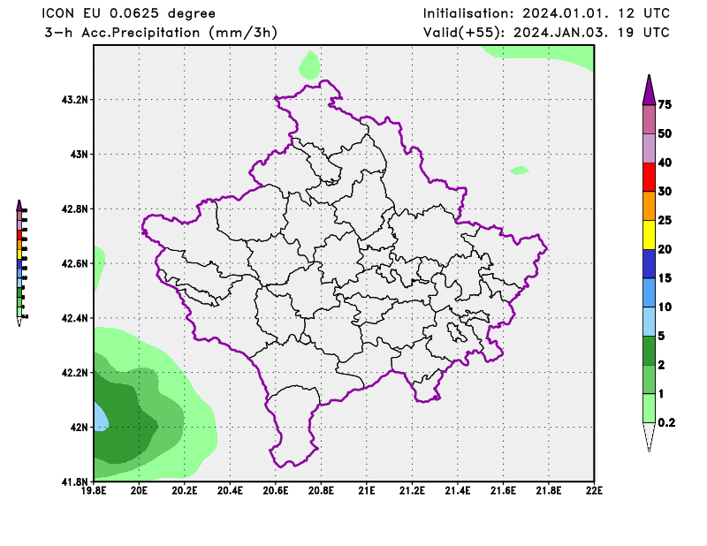This screenshot has height=546, width=707.
Task: Click the purple 75+ triangle on the color bar
Action: tap(649, 90)
